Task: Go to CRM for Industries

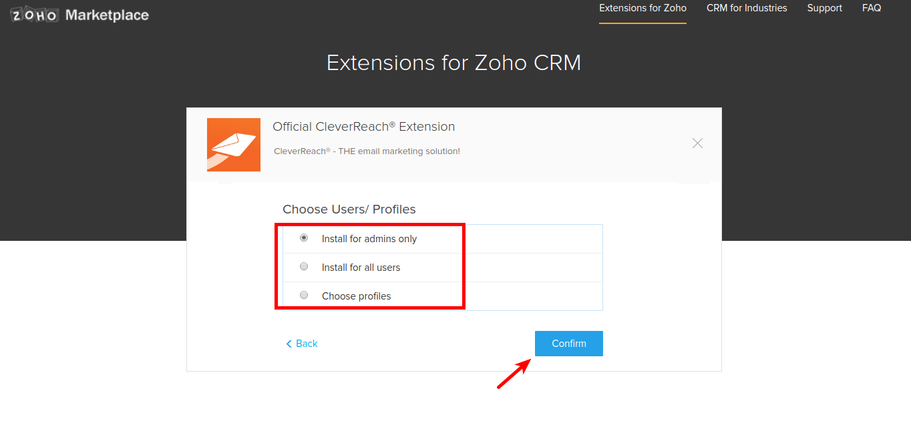Action: 747,8
